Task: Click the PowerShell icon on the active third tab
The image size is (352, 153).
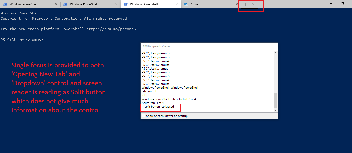Action: point(126,4)
